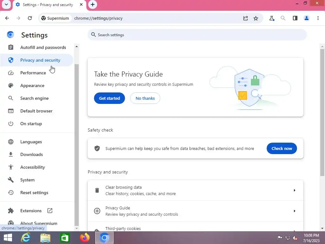Open File Explorer from taskbar
Viewport: 325px width, 244px height.
click(45, 238)
